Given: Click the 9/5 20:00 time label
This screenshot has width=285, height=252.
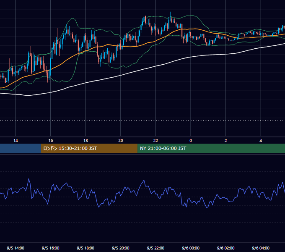Looking at the screenshot, I should tap(121, 248).
